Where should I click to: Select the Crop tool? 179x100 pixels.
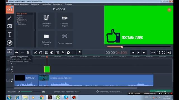click(x=46, y=52)
